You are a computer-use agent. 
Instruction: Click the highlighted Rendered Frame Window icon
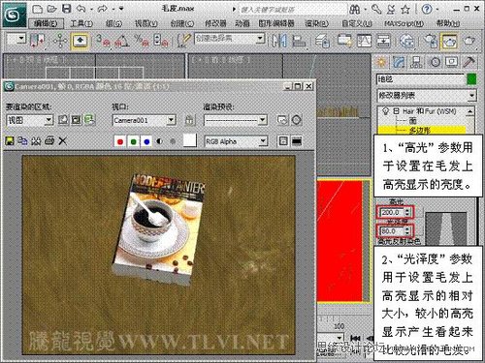pos(450,41)
